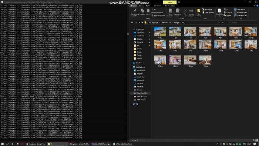
Task: Select the 13.jpg thumbnail
Action: pos(250,44)
